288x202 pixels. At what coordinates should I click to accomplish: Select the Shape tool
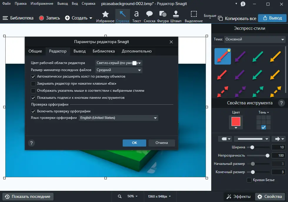pos(163,17)
